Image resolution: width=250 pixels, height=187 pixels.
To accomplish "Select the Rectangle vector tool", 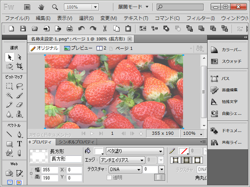I will 9,144.
